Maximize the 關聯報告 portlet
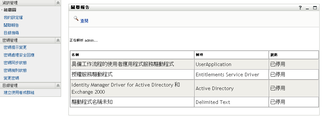The width and height of the screenshot is (326, 117). pos(315,8)
